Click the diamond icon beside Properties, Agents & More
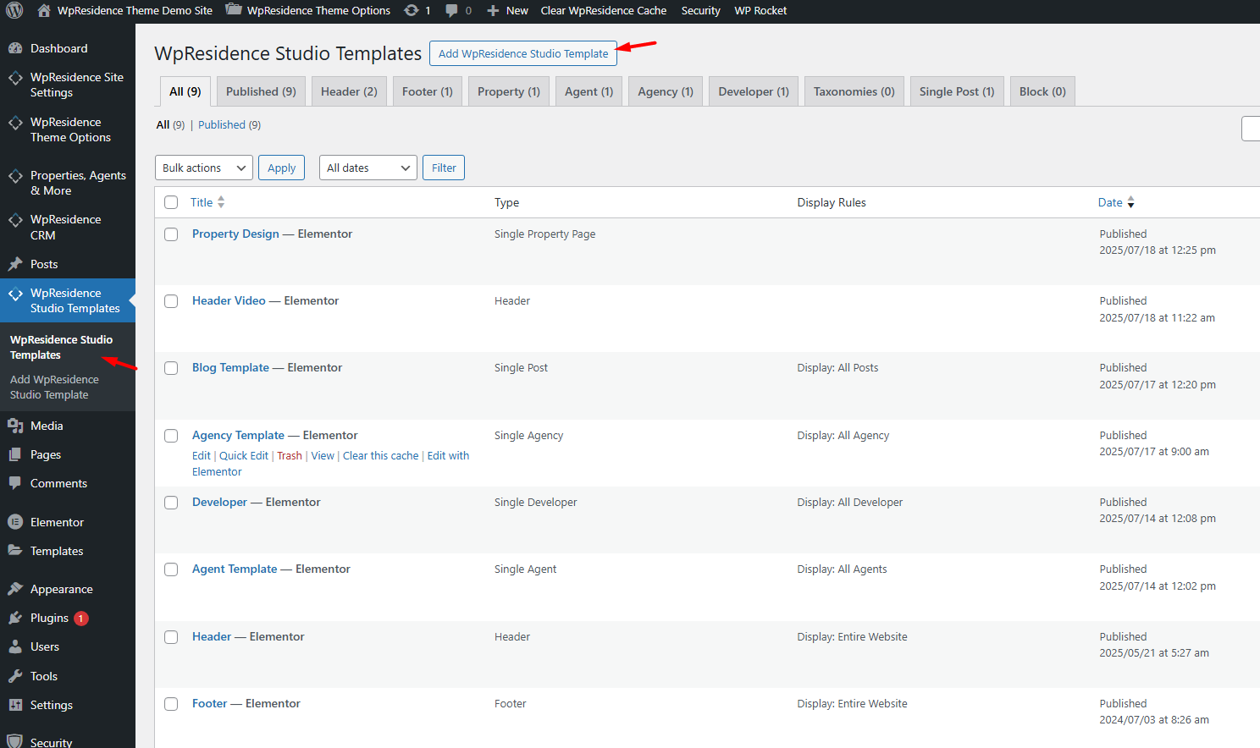 coord(15,176)
